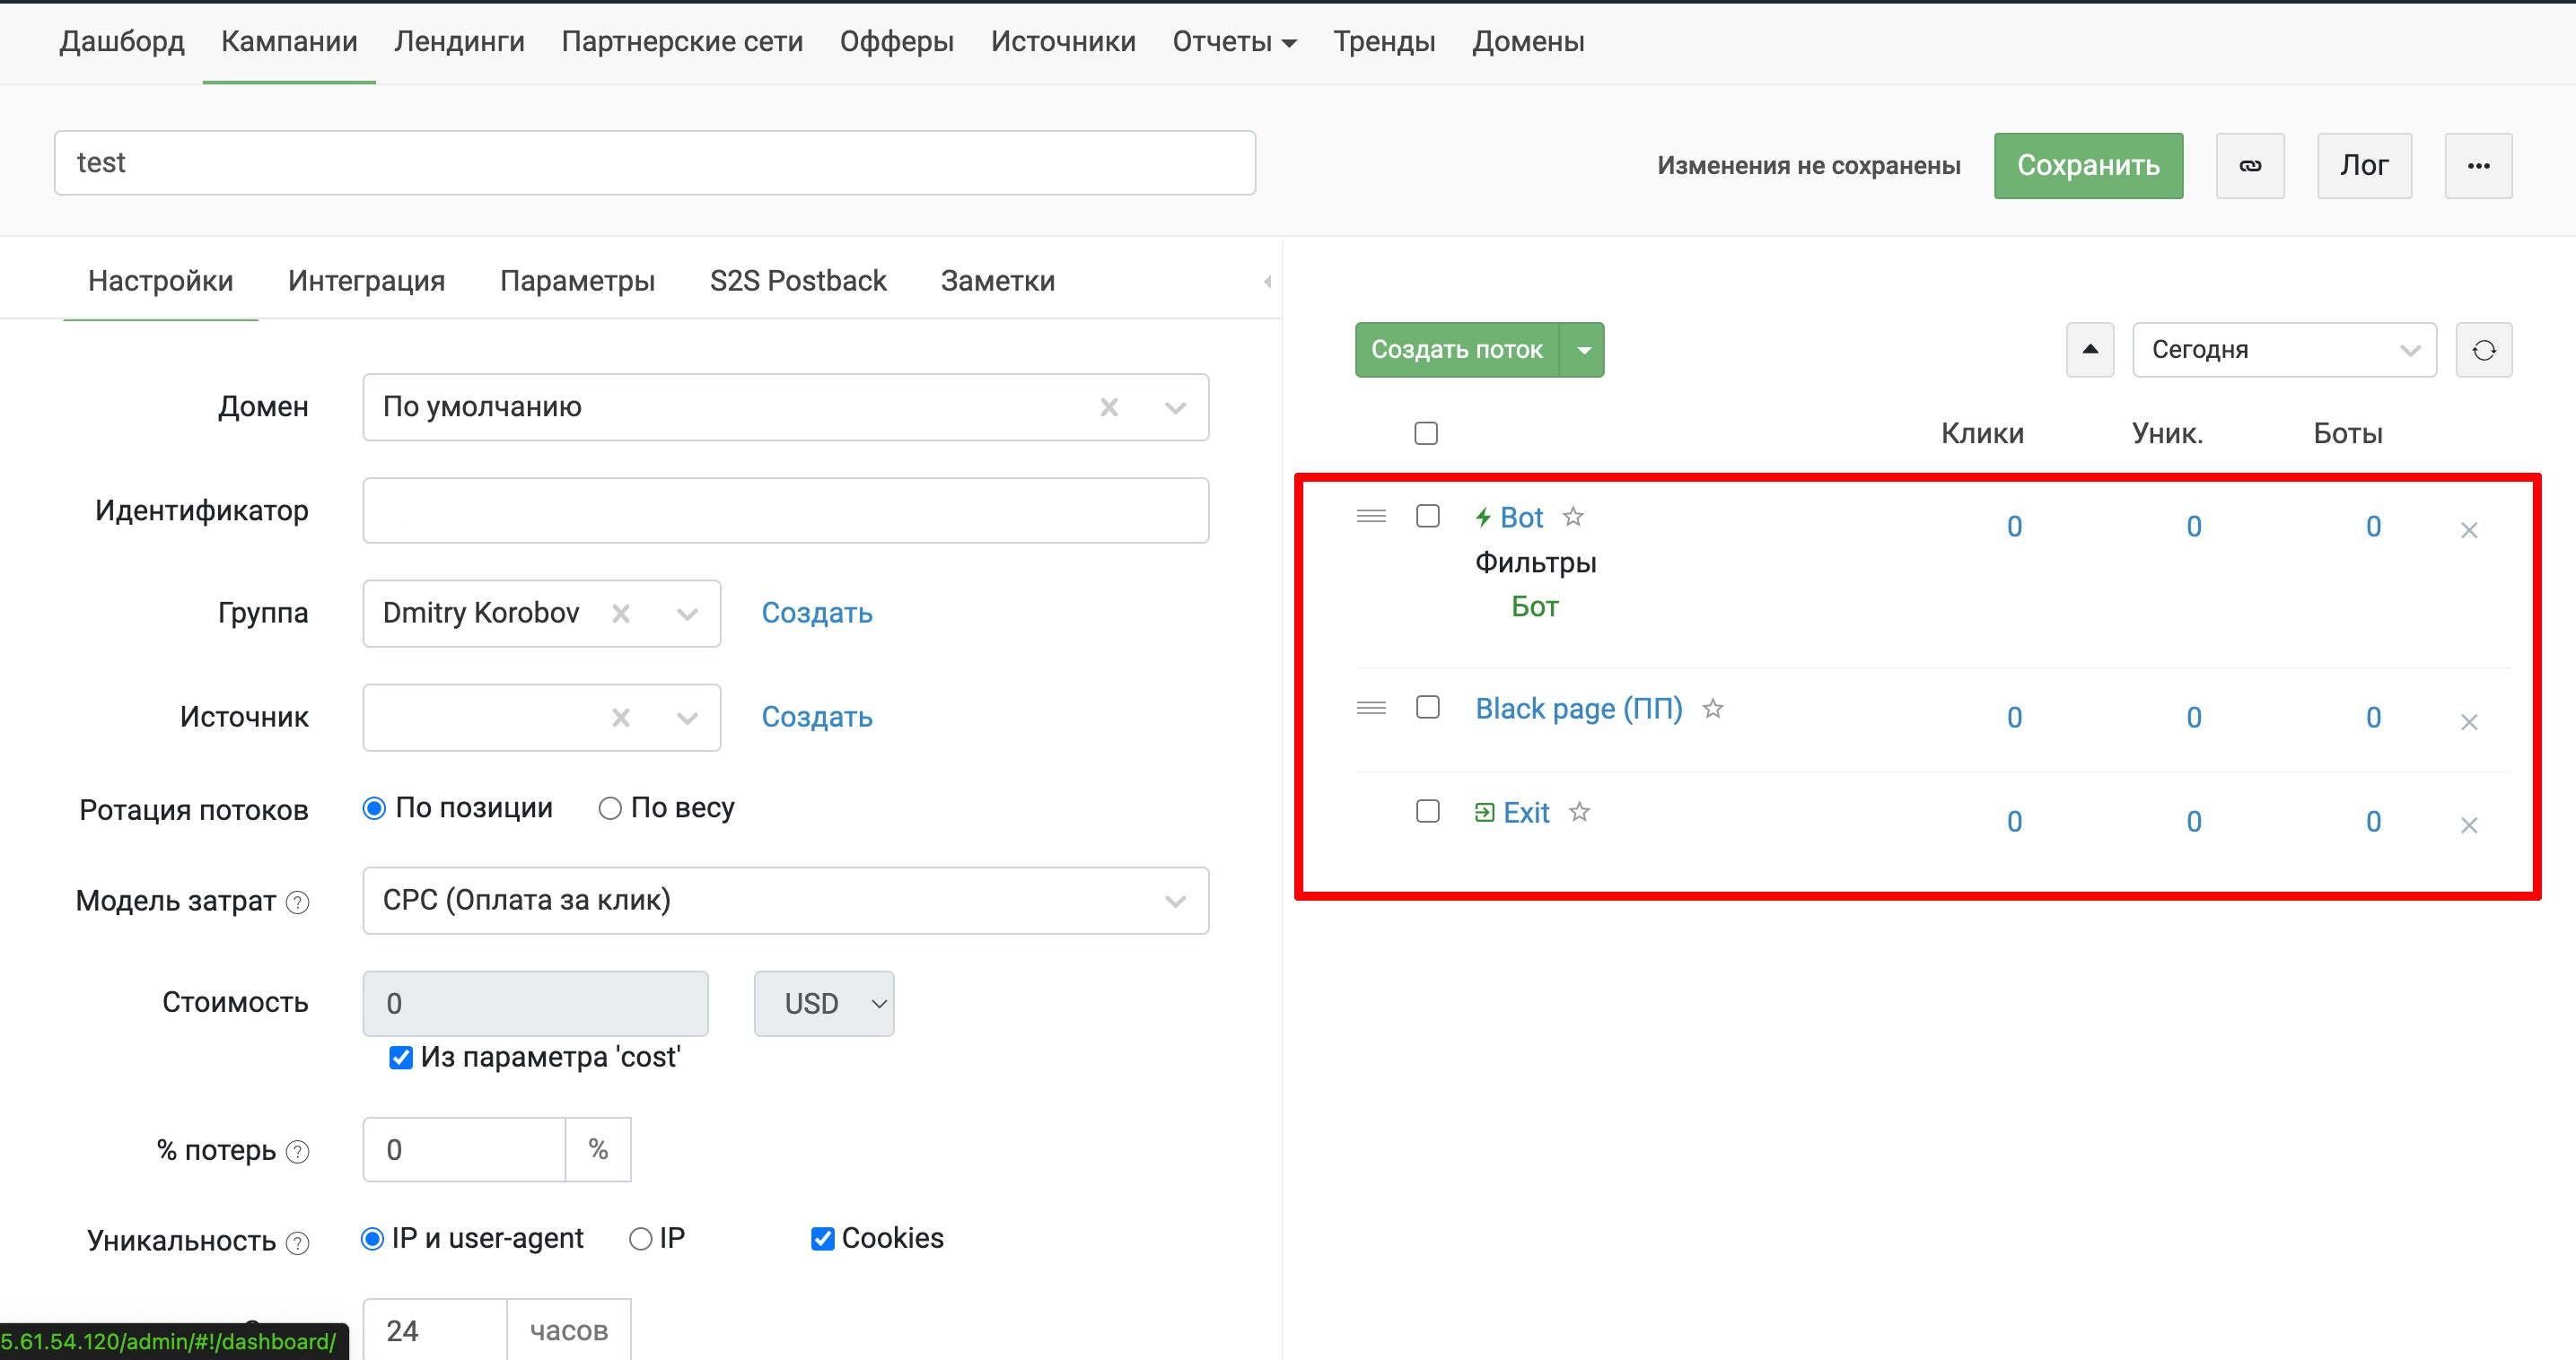Click the exit arrow icon beside Exit
Screen dimensions: 2576x1360
[x=1484, y=813]
